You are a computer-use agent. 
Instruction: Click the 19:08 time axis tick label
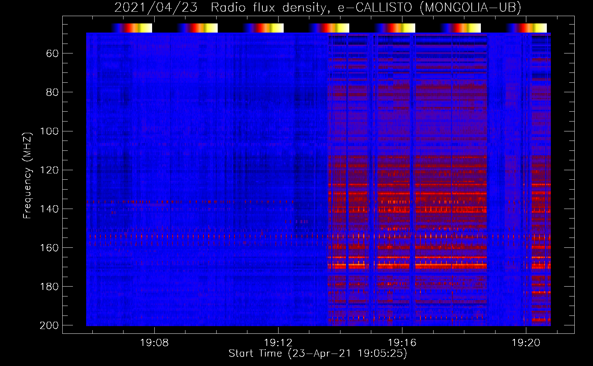click(154, 343)
